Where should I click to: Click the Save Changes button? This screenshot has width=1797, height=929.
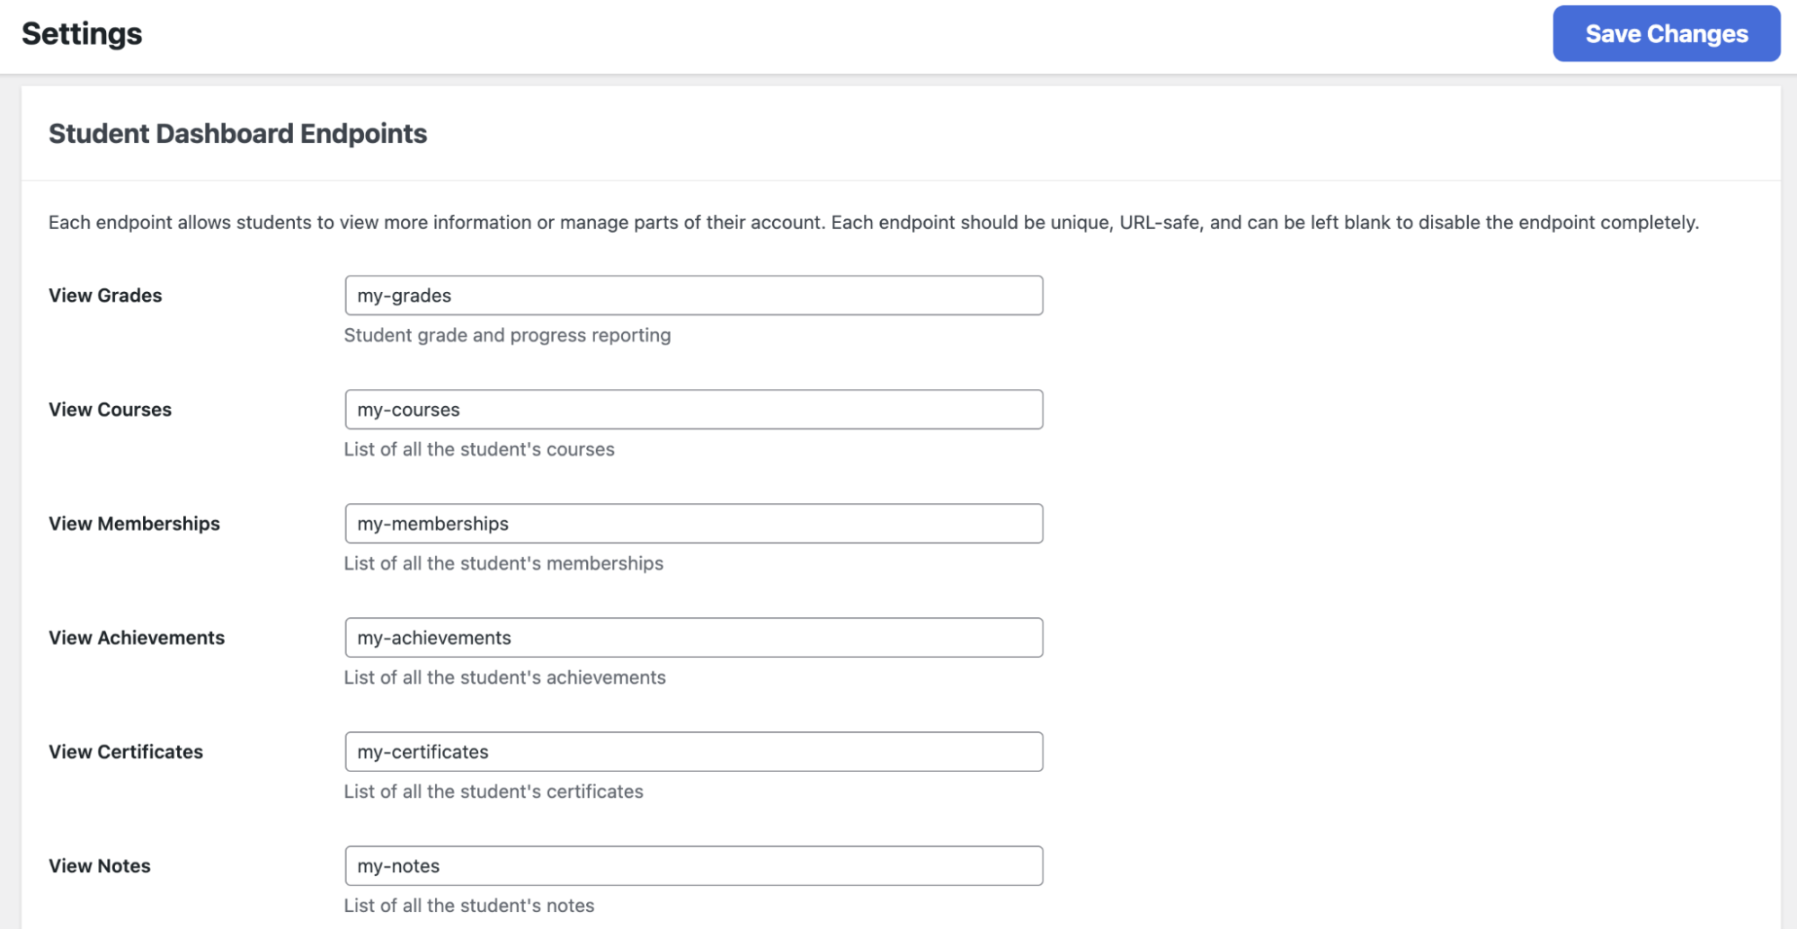click(x=1666, y=33)
